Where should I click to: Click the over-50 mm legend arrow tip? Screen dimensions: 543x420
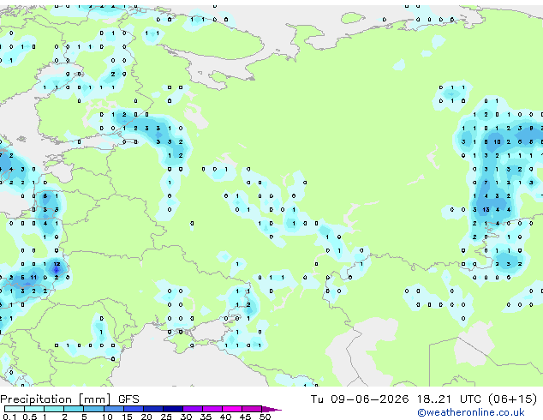(x=271, y=410)
